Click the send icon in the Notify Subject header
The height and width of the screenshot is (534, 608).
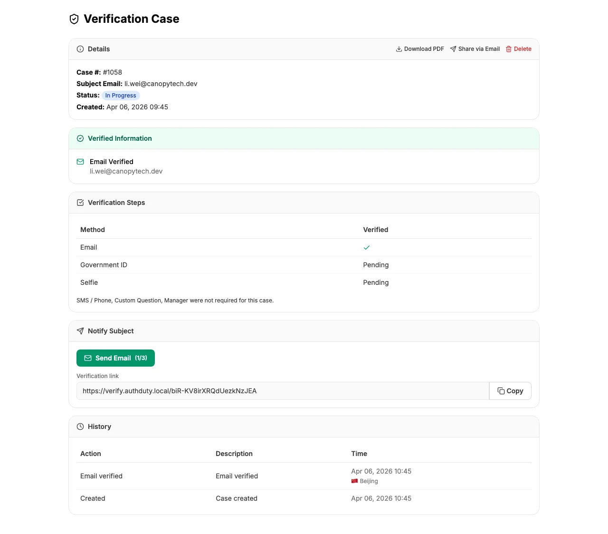point(80,330)
